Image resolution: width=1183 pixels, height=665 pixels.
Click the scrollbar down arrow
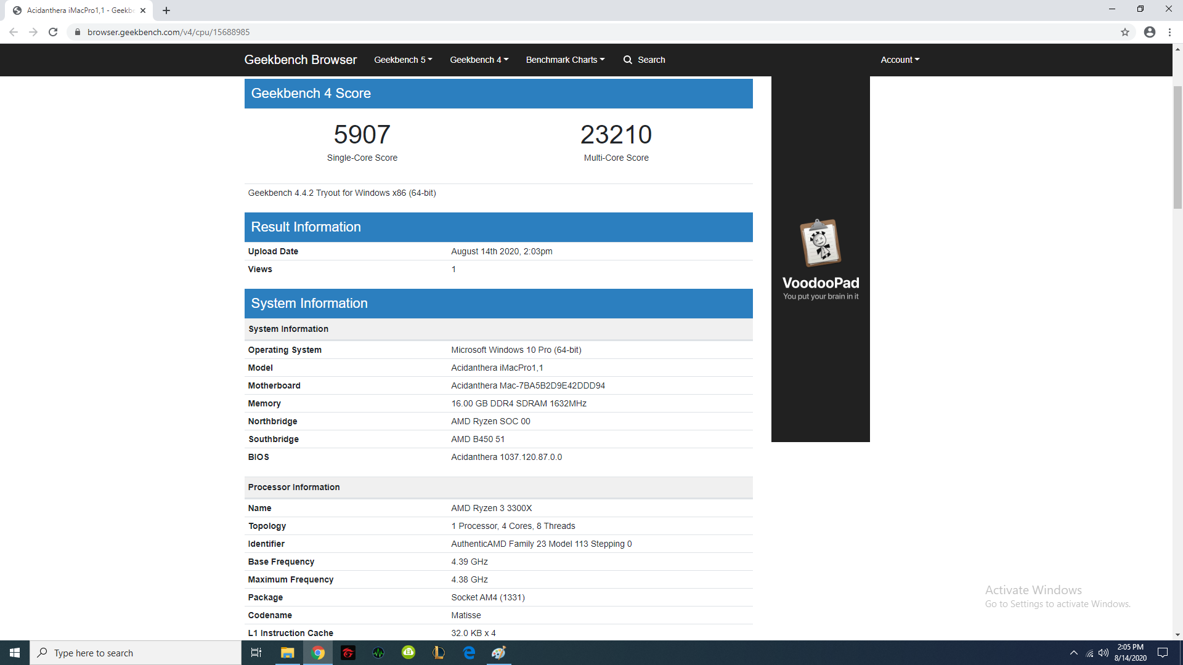(x=1177, y=634)
